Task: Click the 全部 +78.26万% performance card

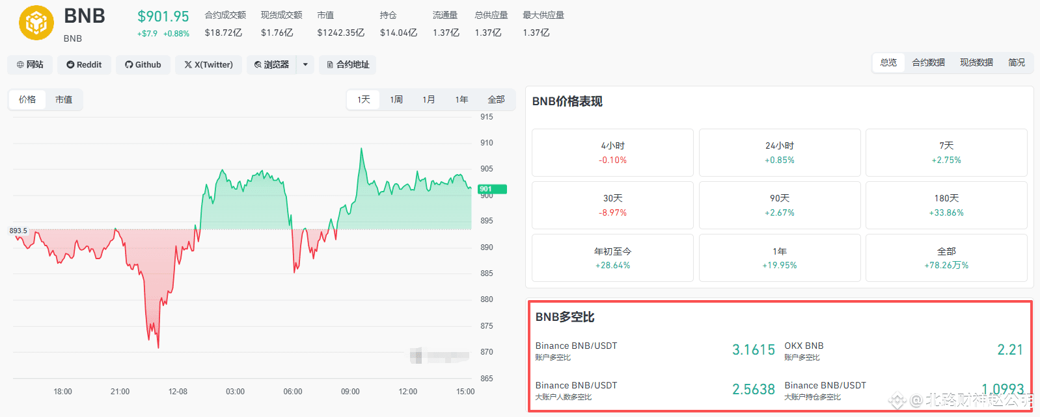Action: pyautogui.click(x=946, y=258)
